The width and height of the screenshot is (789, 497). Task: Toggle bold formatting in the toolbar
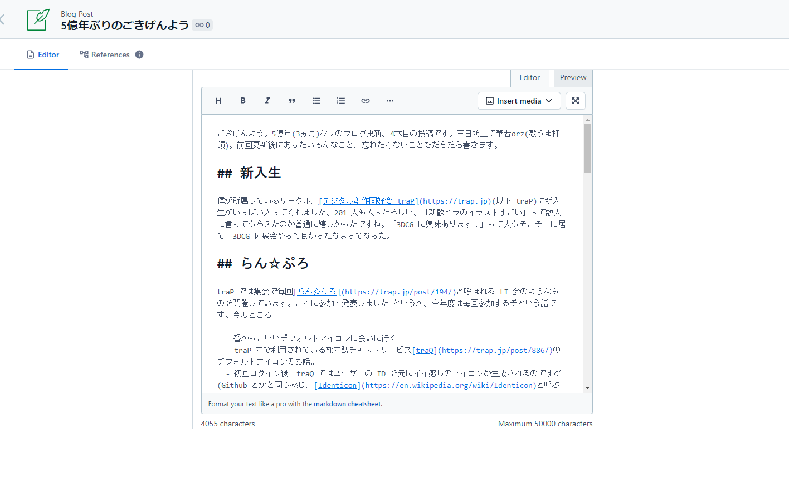(x=243, y=101)
